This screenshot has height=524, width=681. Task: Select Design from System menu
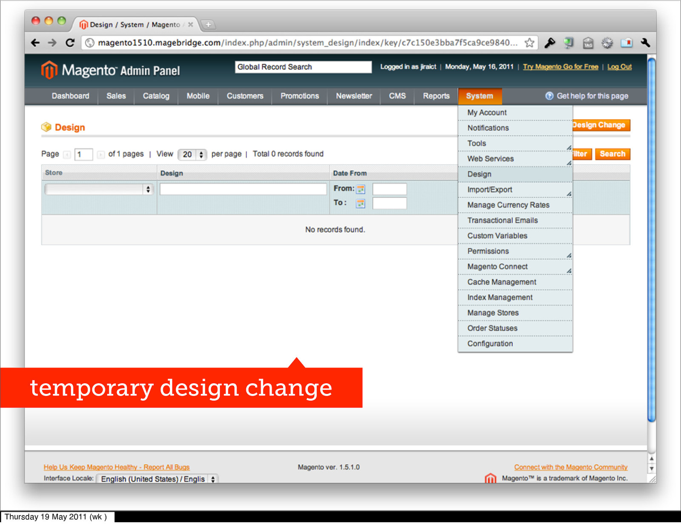pyautogui.click(x=515, y=174)
